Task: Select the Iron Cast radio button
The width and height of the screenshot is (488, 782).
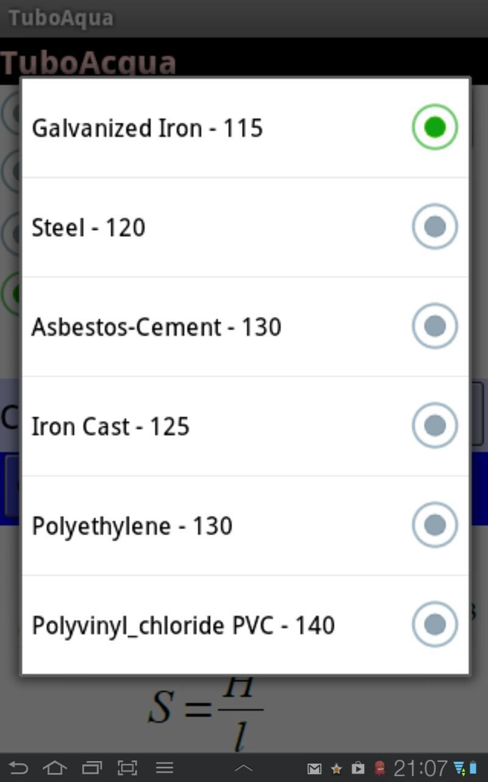Action: [434, 425]
